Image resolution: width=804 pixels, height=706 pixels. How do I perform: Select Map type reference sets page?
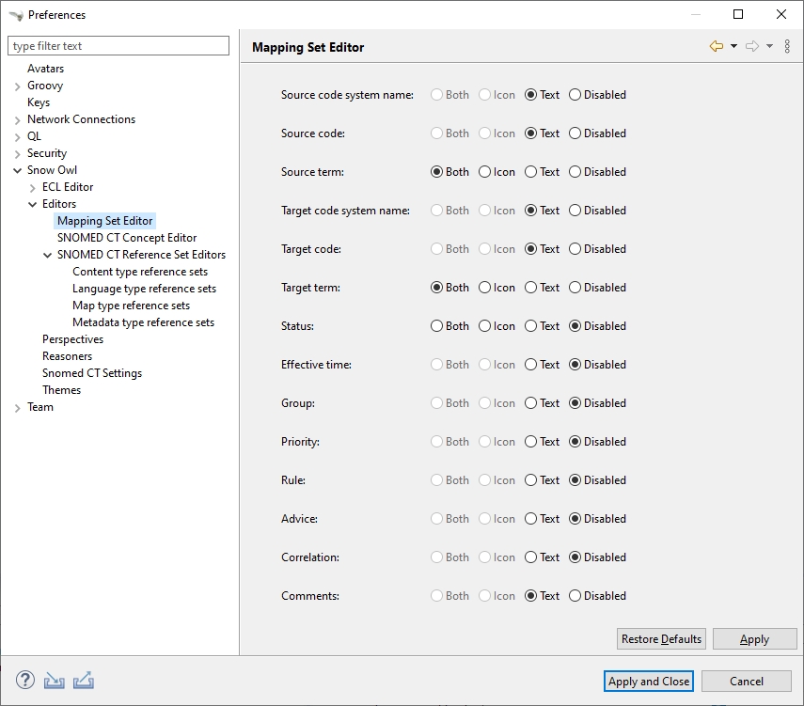tap(131, 306)
